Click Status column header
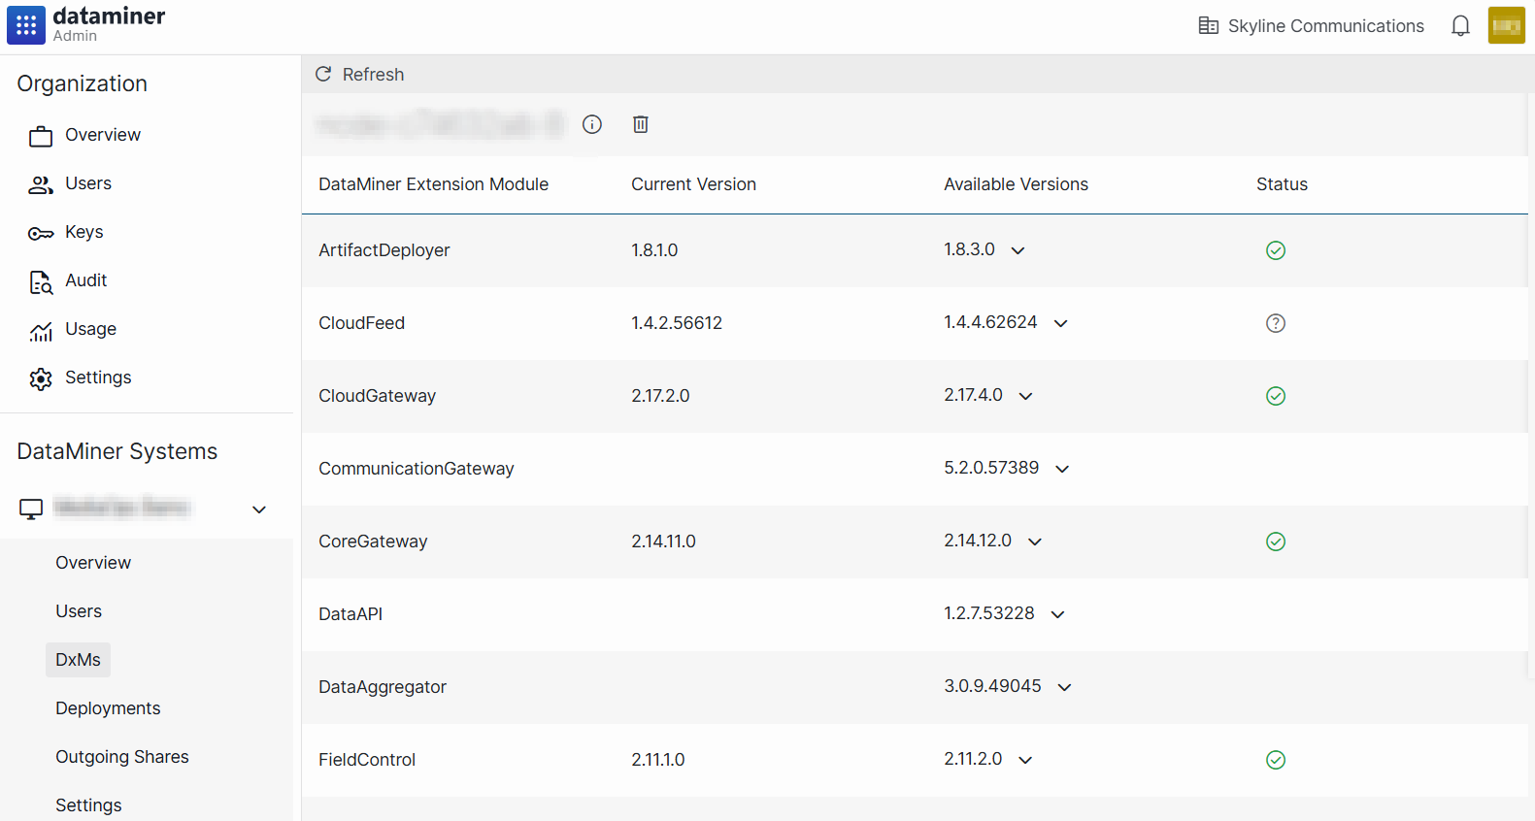1535x821 pixels. click(x=1282, y=184)
